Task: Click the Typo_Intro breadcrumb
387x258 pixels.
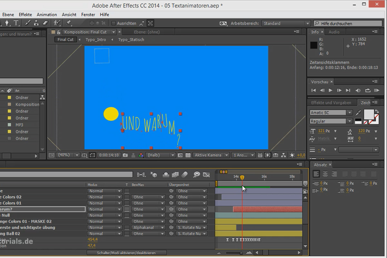Action: (x=96, y=40)
